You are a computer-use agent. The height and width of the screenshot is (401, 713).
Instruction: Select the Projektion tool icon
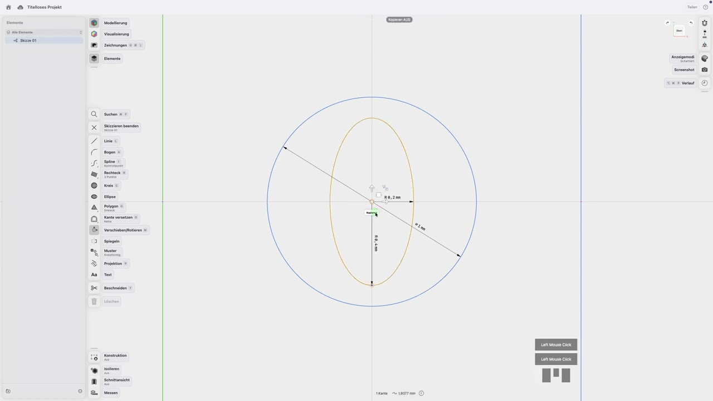tap(94, 263)
